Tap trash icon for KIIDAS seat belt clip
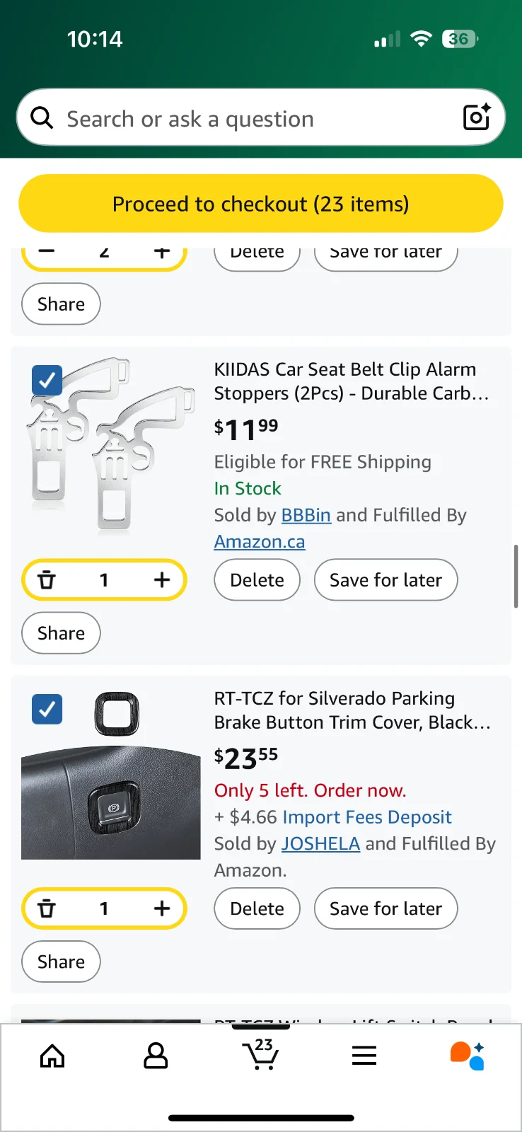Screen dimensions: 522x1132 [47, 580]
